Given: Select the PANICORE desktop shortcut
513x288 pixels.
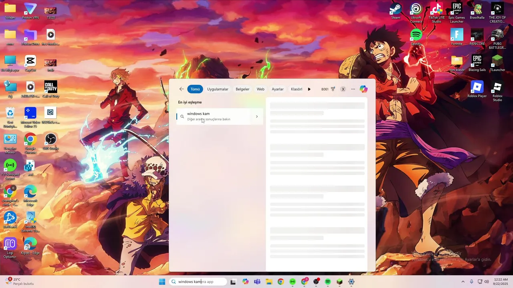Looking at the screenshot, I should tap(477, 37).
